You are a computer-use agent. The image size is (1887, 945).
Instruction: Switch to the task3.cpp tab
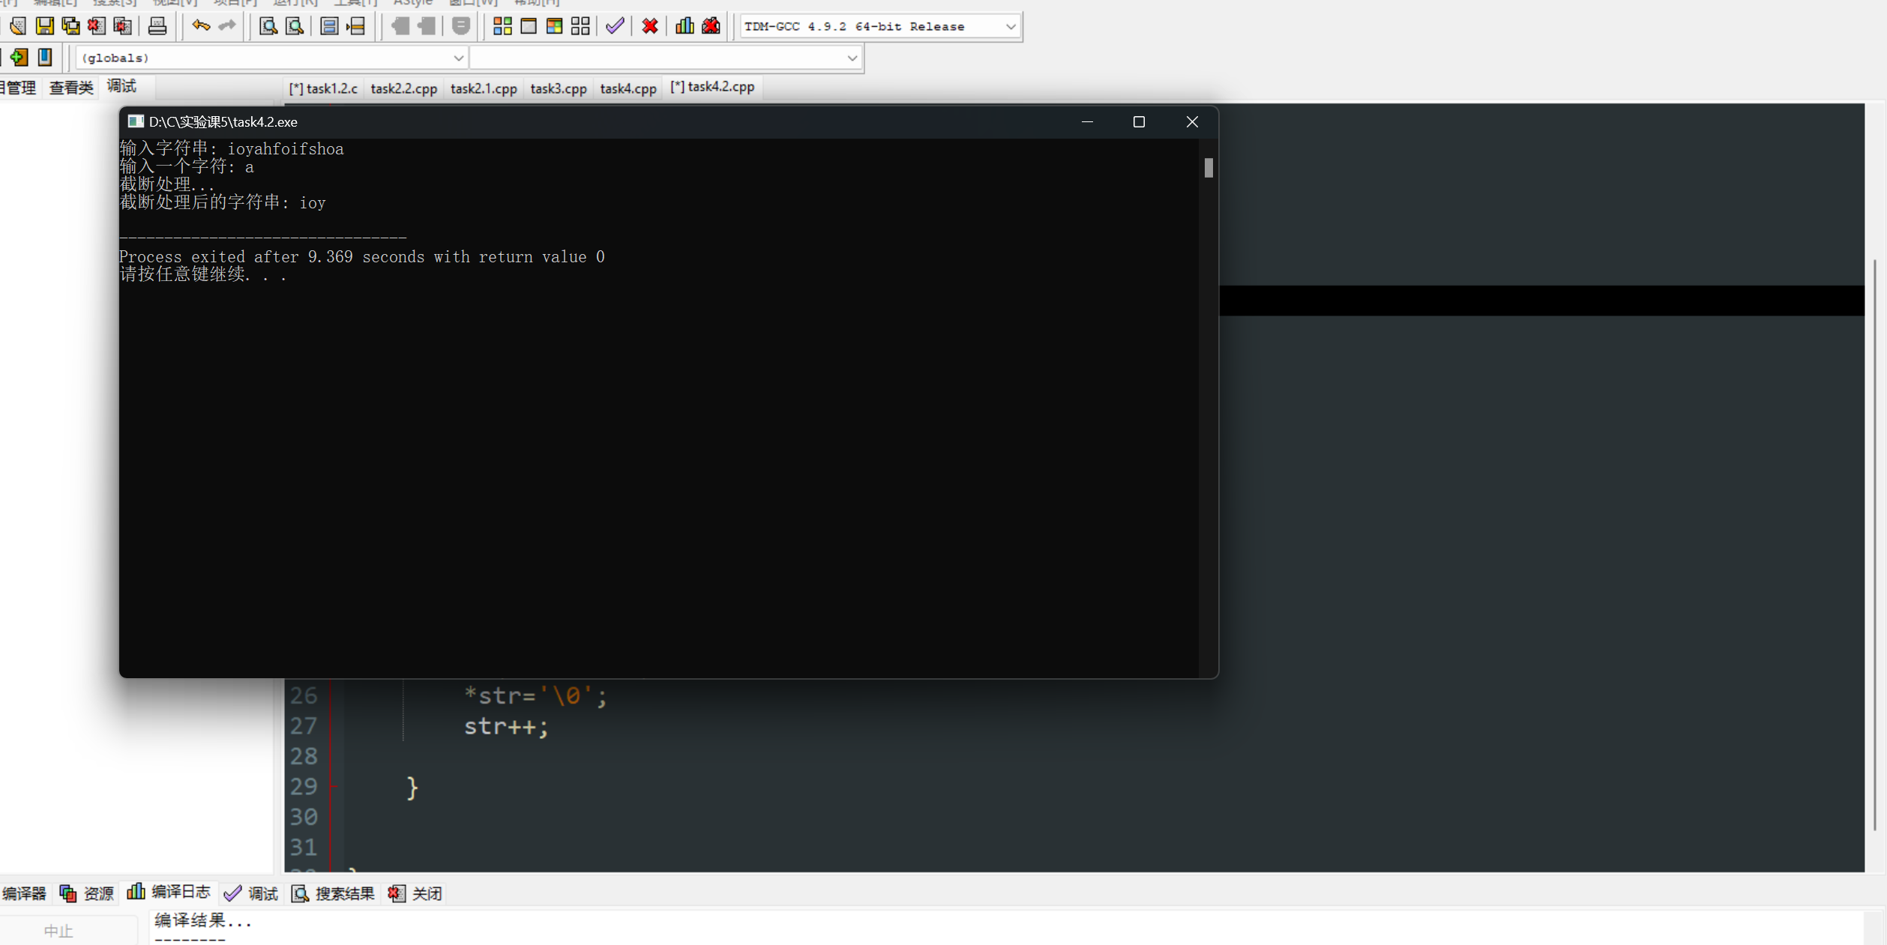tap(558, 88)
